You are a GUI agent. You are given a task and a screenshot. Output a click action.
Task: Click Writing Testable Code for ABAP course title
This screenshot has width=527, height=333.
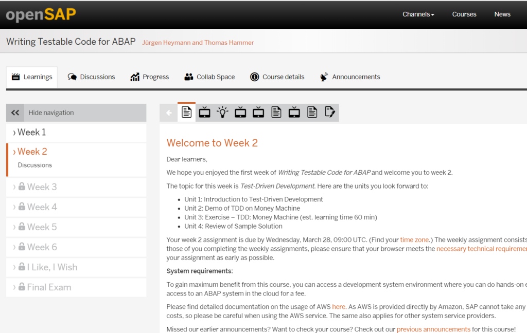click(x=71, y=42)
